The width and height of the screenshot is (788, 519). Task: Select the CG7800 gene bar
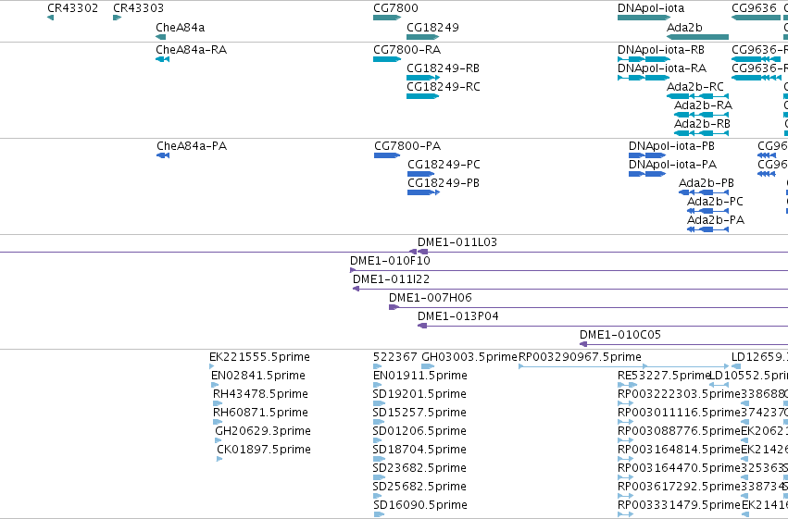click(387, 18)
